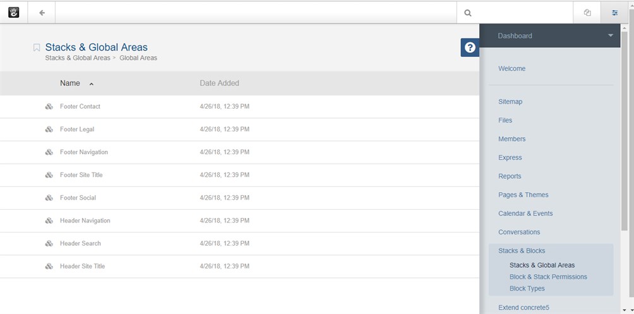Collapse the Dashboard panel dropdown arrow
Screen dimensions: 634x314
click(x=610, y=35)
